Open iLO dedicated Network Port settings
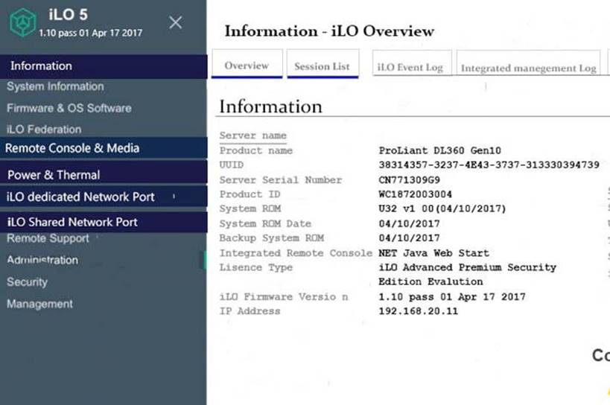Viewport: 610px width, 405px height. click(80, 197)
